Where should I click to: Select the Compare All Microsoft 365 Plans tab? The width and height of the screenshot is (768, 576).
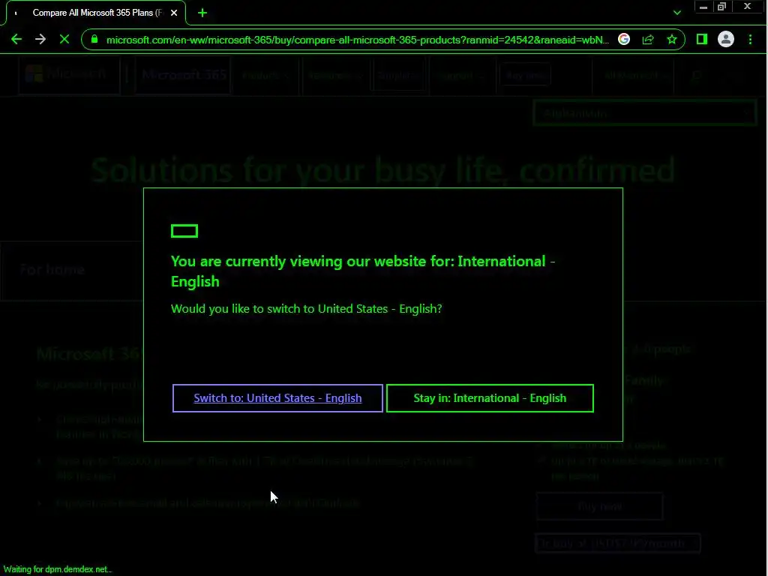pyautogui.click(x=96, y=13)
